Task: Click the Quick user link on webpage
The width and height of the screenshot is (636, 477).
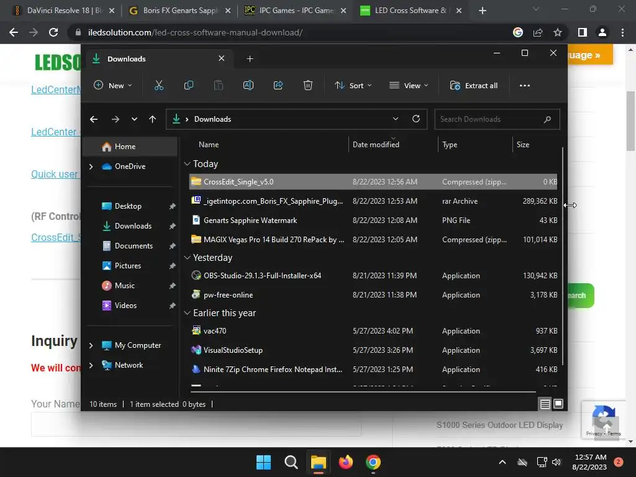Action: point(55,174)
